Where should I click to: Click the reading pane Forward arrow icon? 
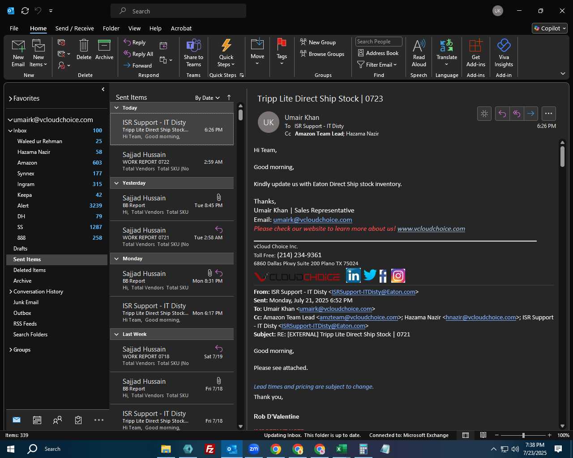pyautogui.click(x=531, y=114)
